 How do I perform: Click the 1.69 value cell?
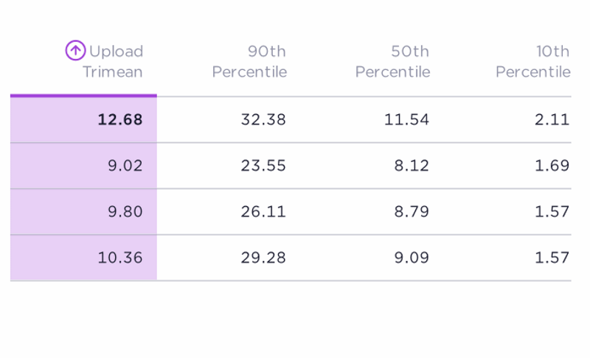(552, 166)
